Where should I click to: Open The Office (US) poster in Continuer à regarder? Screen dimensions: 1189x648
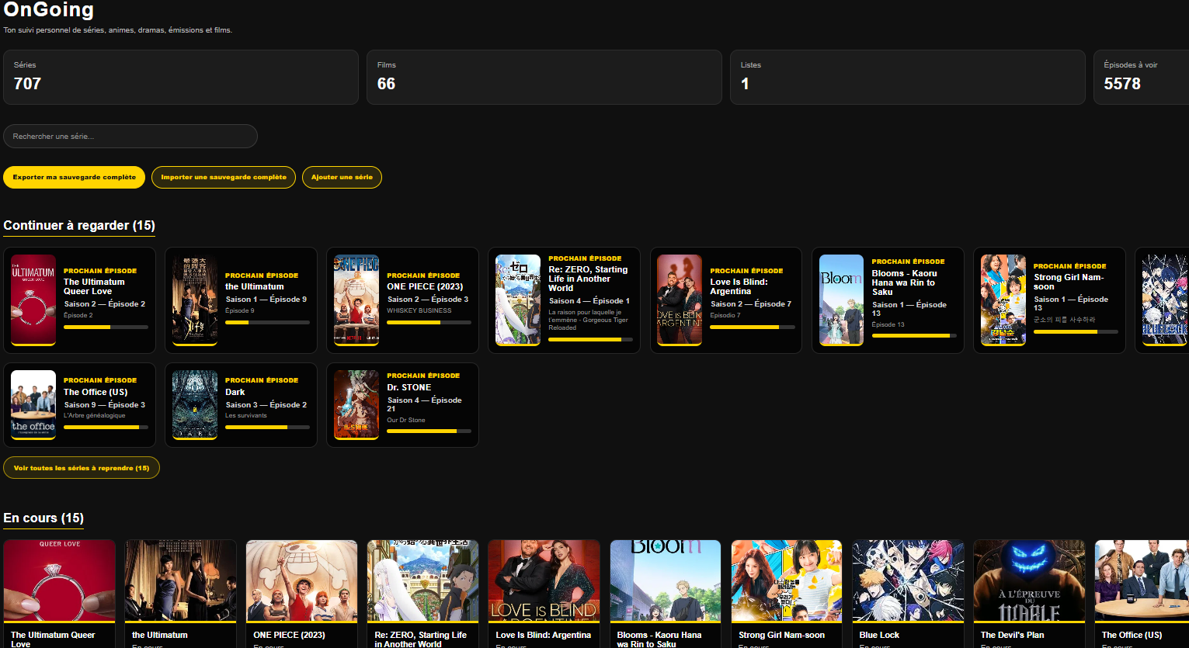tap(33, 405)
